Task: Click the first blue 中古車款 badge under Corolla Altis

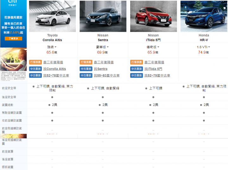Action: click(35, 69)
